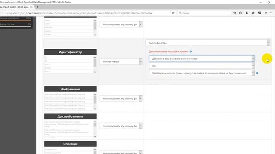
Task: Focus the address bar URL
Action: pyautogui.click(x=79, y=13)
